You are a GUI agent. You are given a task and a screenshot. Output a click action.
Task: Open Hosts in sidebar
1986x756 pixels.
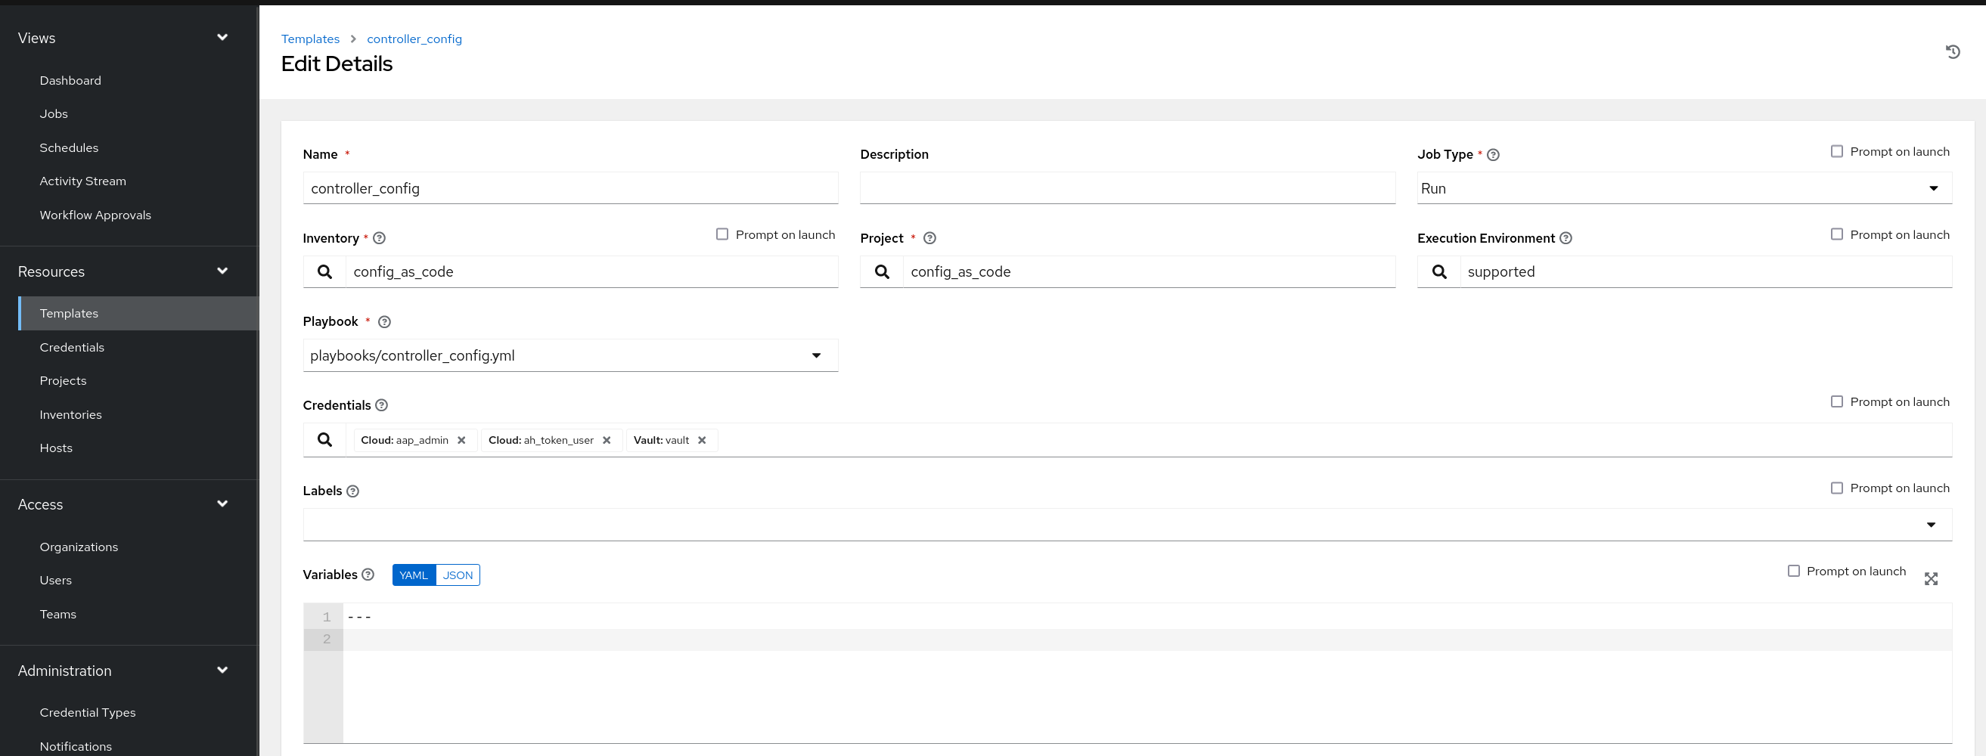click(56, 448)
